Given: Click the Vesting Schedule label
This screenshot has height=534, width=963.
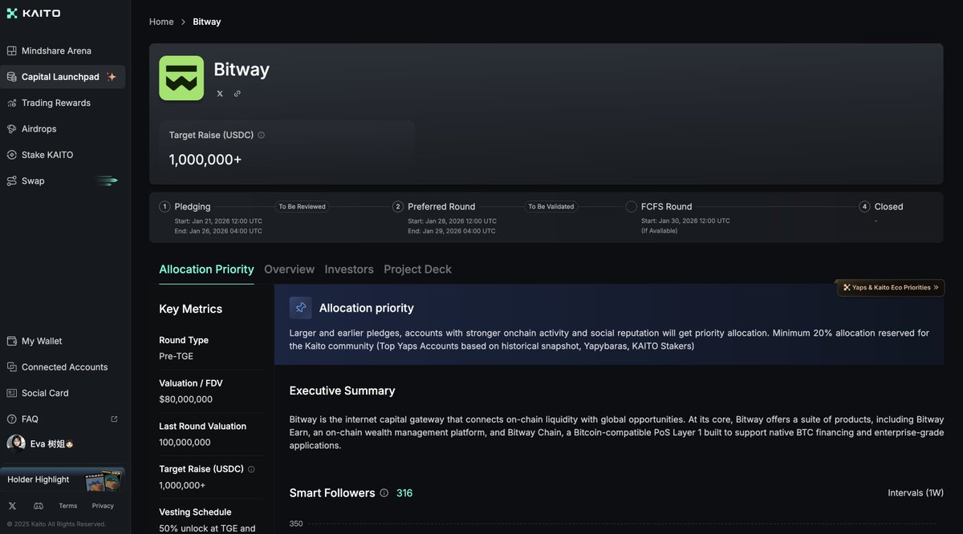Looking at the screenshot, I should (x=195, y=512).
